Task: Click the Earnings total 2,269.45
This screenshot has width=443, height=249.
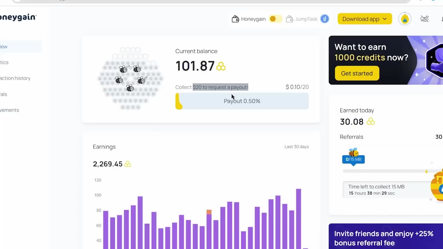Action: (x=108, y=164)
